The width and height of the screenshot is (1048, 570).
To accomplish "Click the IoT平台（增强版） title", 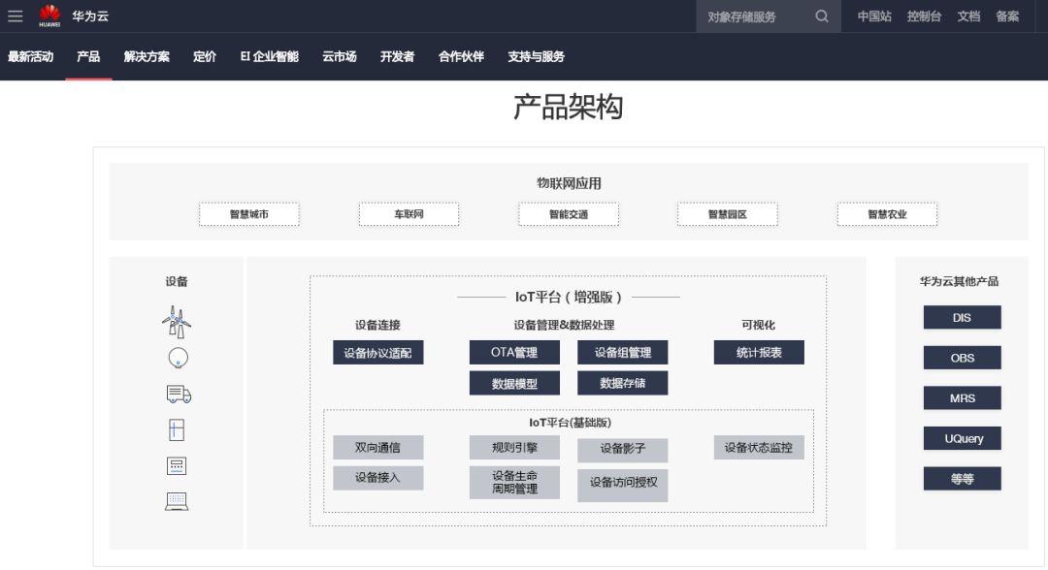I will coord(569,297).
